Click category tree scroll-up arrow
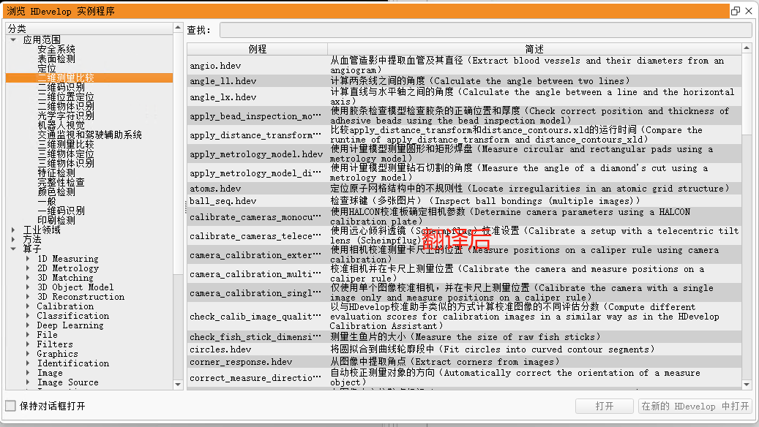 click(178, 28)
